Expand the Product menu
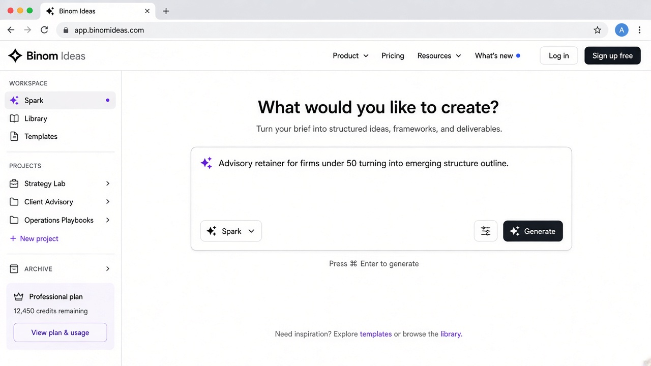Viewport: 651px width, 366px height. (x=350, y=56)
